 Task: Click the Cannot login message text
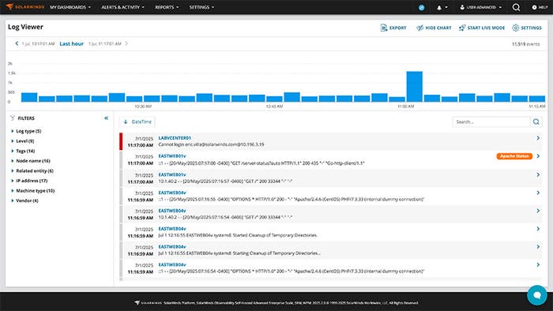coord(211,144)
